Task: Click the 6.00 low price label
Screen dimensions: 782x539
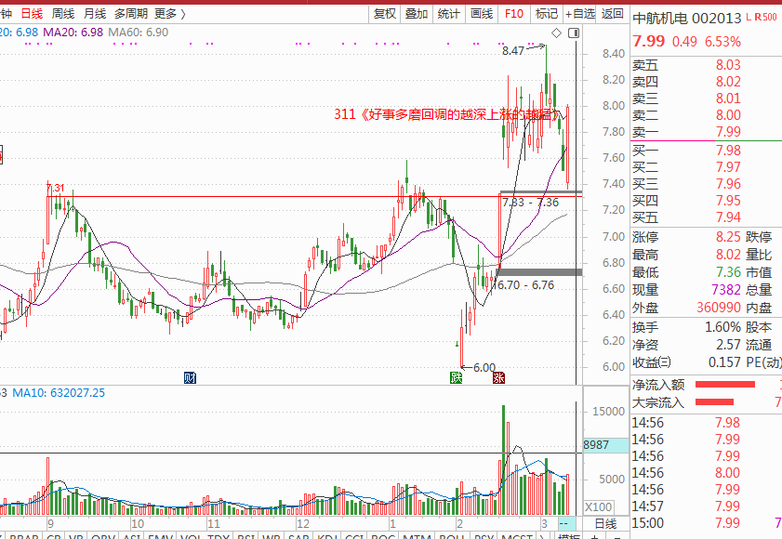Action: click(484, 367)
